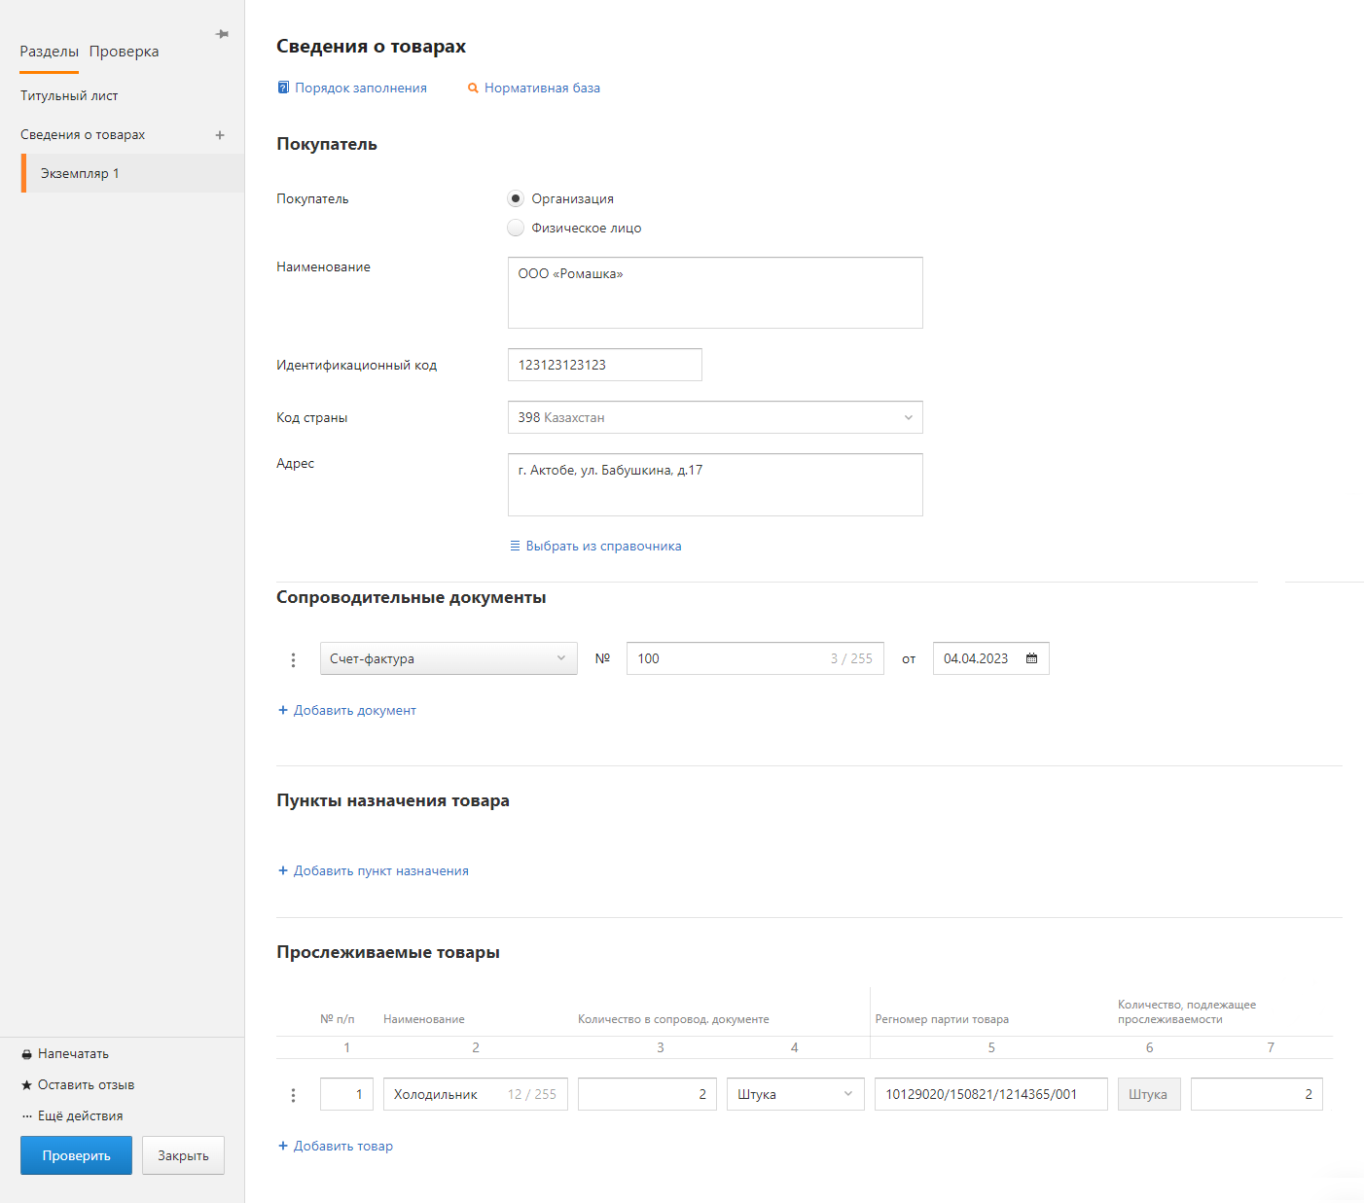
Task: Switch to Проверка tab
Action: [x=124, y=52]
